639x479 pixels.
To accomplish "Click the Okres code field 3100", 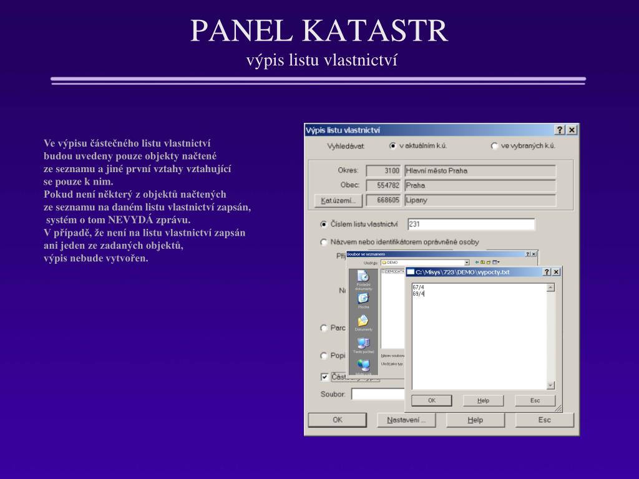I will pyautogui.click(x=384, y=171).
